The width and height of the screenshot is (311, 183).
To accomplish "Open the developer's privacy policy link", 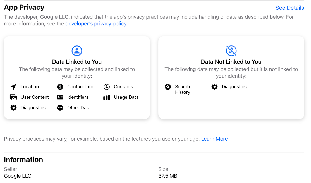I will click(x=96, y=24).
